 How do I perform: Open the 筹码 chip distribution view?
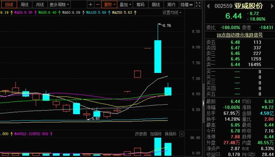point(141,5)
